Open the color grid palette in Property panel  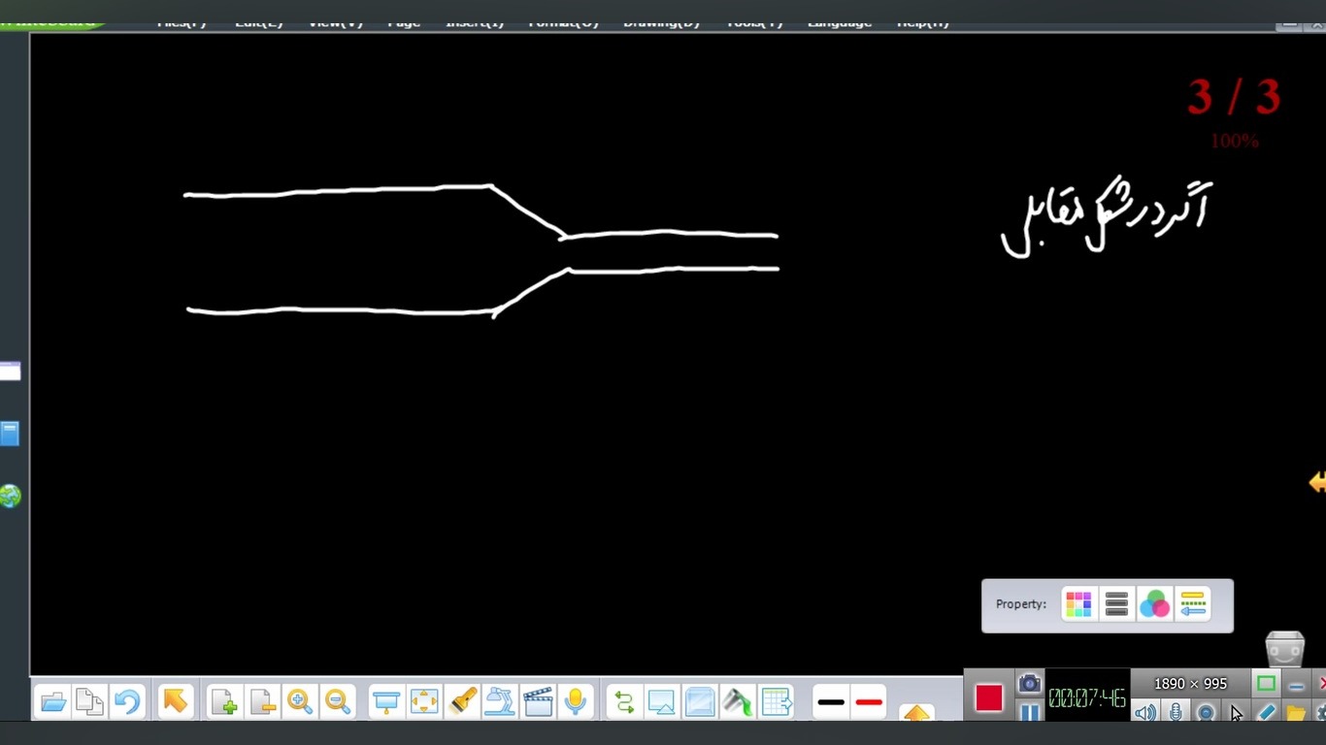[x=1078, y=604]
